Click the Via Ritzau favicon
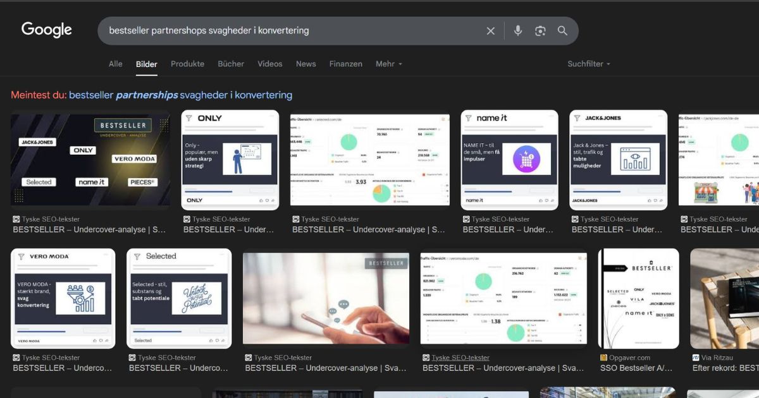 [696, 358]
